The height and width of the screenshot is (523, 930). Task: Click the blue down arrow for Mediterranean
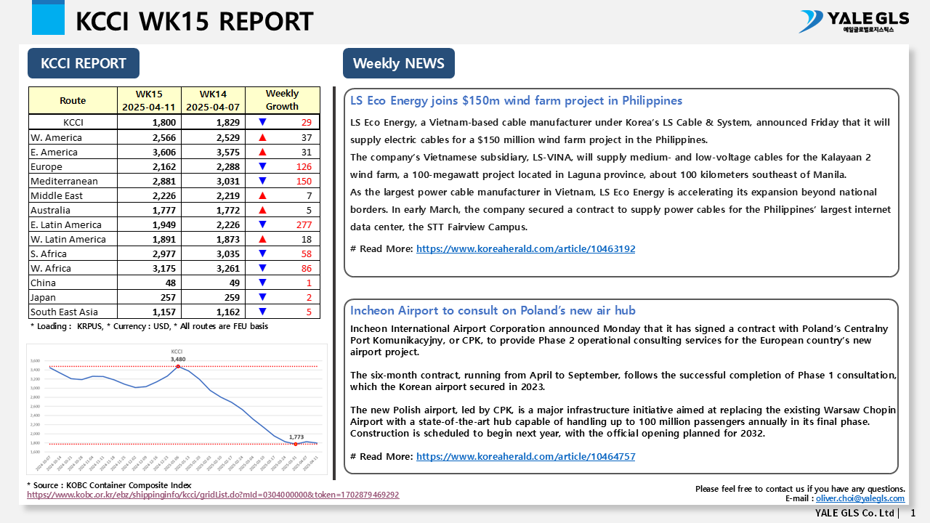click(x=262, y=181)
